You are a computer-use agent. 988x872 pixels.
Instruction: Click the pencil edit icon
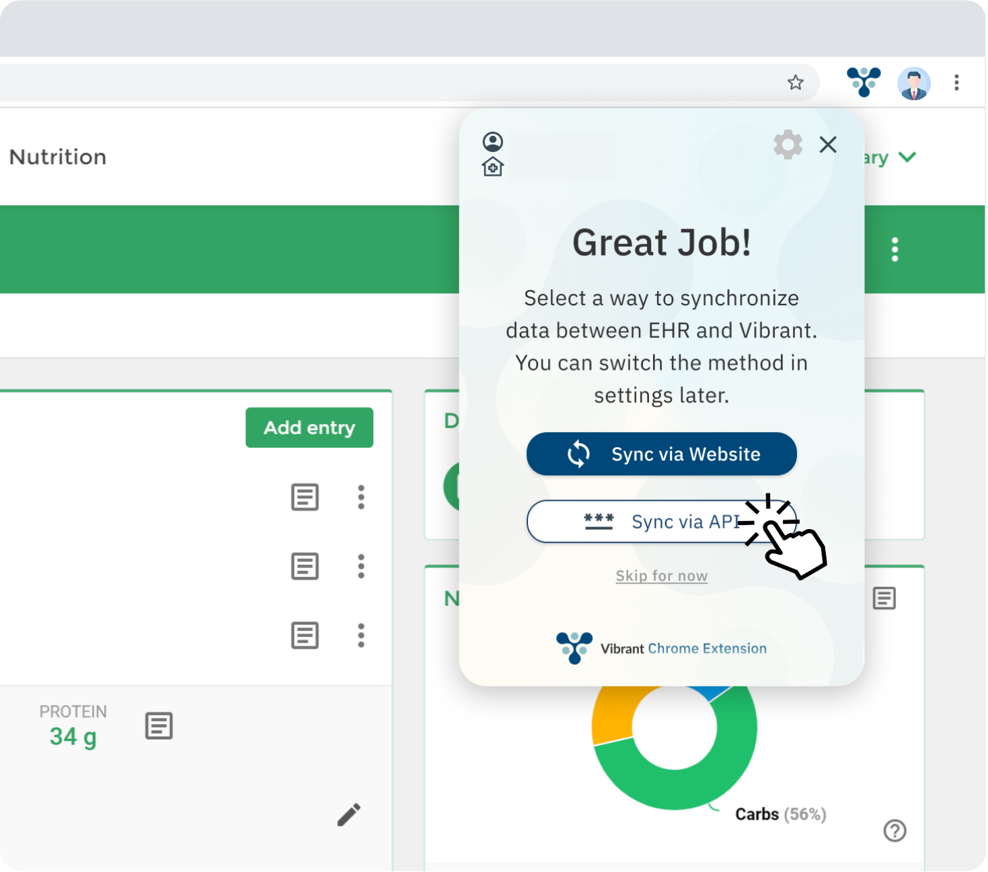(x=348, y=815)
